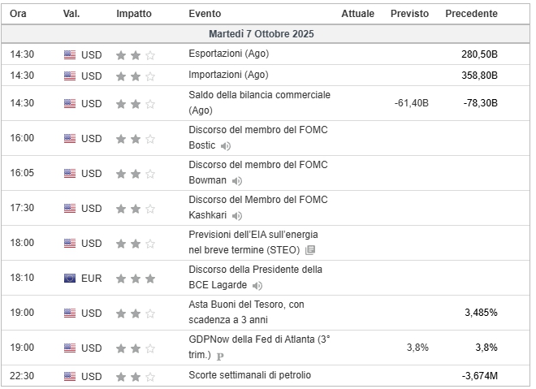Click speaker icon beside Bowman speech
Viewport: 536px width, 389px height.
[x=237, y=181]
